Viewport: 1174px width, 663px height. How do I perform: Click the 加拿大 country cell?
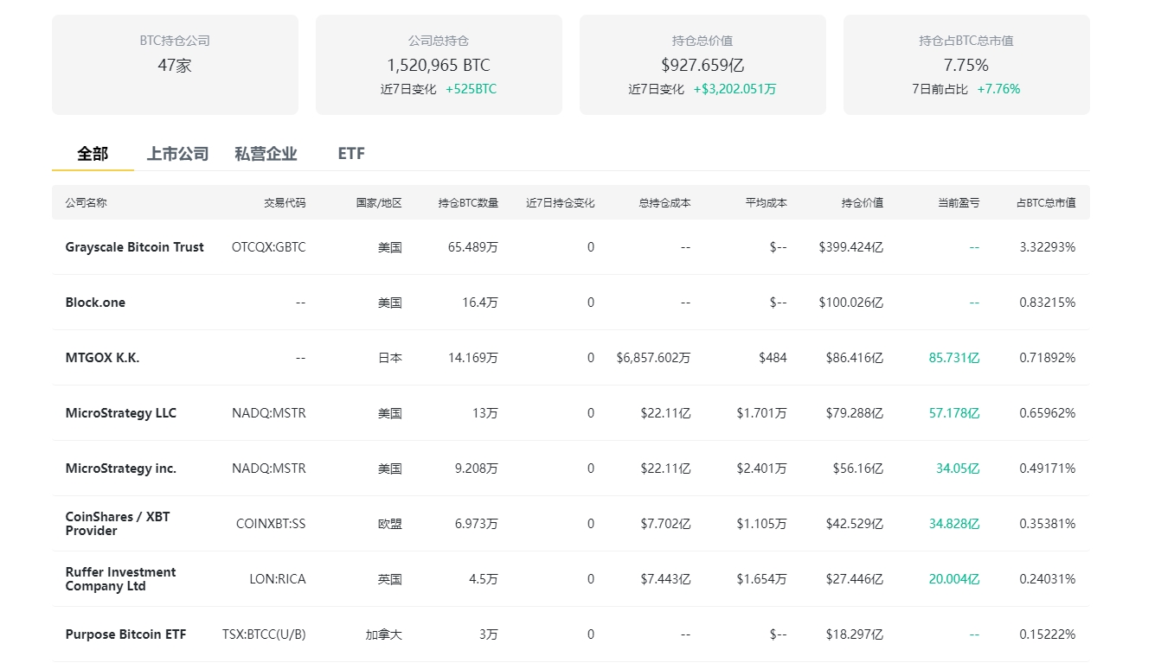(x=384, y=634)
